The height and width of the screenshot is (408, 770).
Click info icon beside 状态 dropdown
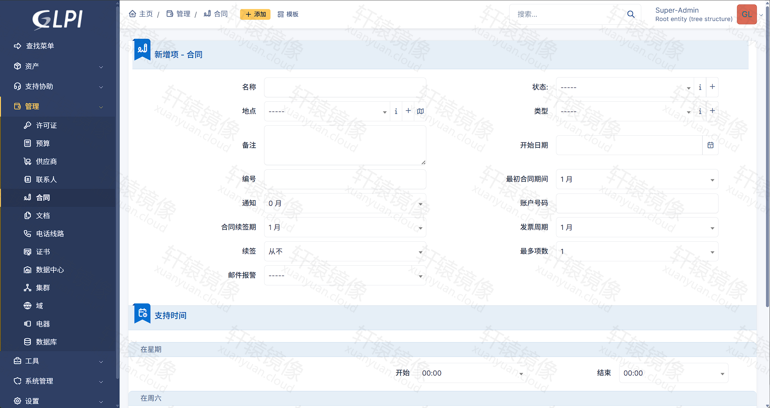point(700,87)
